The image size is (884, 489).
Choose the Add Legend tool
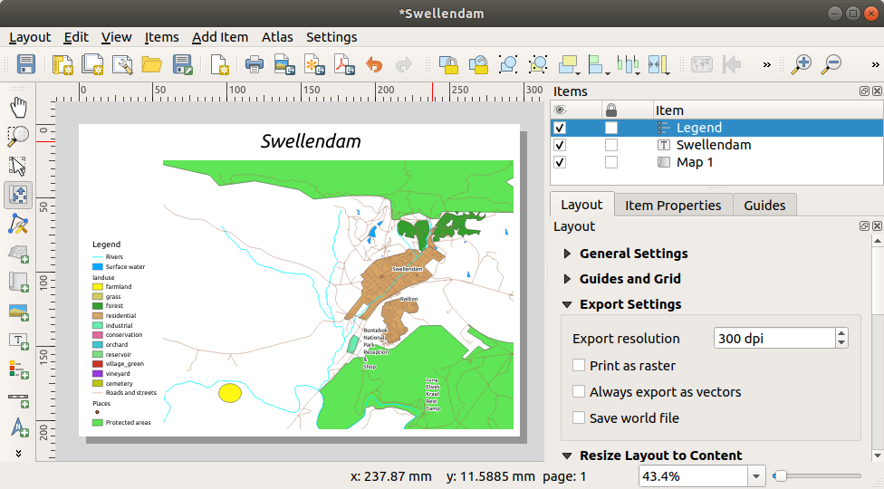tap(18, 369)
